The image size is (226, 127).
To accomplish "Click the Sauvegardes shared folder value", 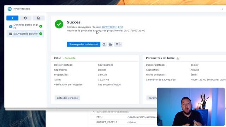I will 106,65.
